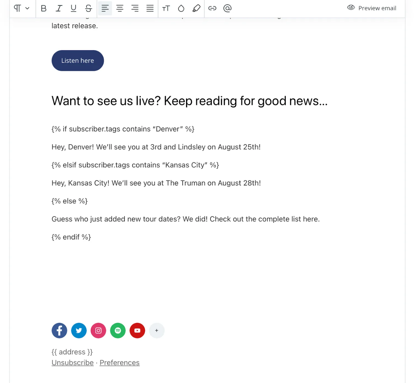Select the Instagram social icon
The width and height of the screenshot is (414, 383).
click(x=98, y=330)
